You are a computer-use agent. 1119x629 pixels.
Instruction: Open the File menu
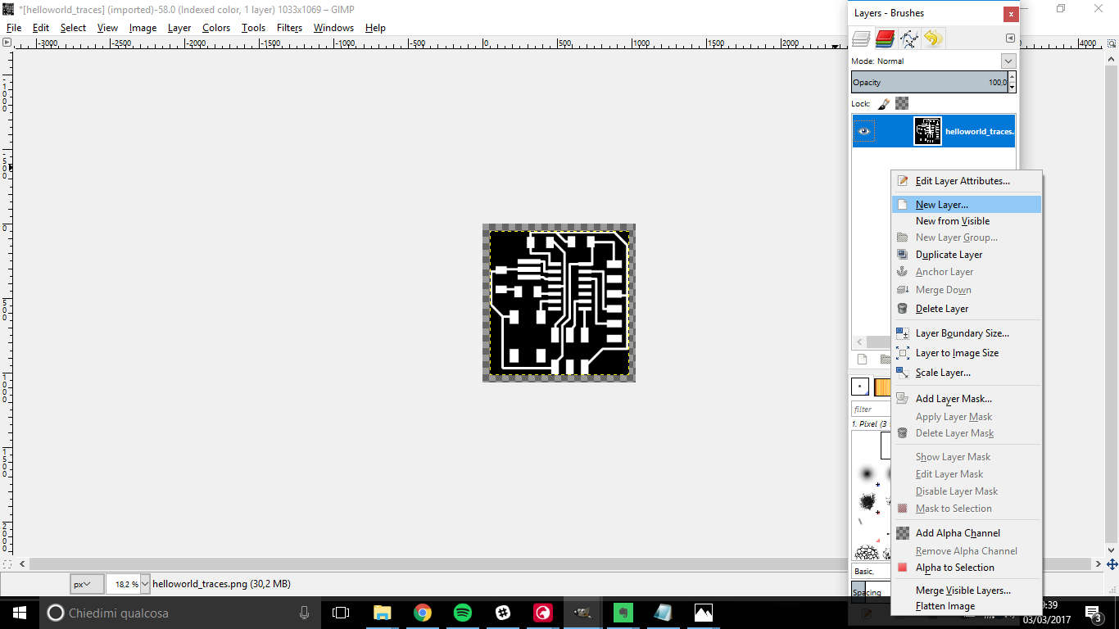click(14, 28)
